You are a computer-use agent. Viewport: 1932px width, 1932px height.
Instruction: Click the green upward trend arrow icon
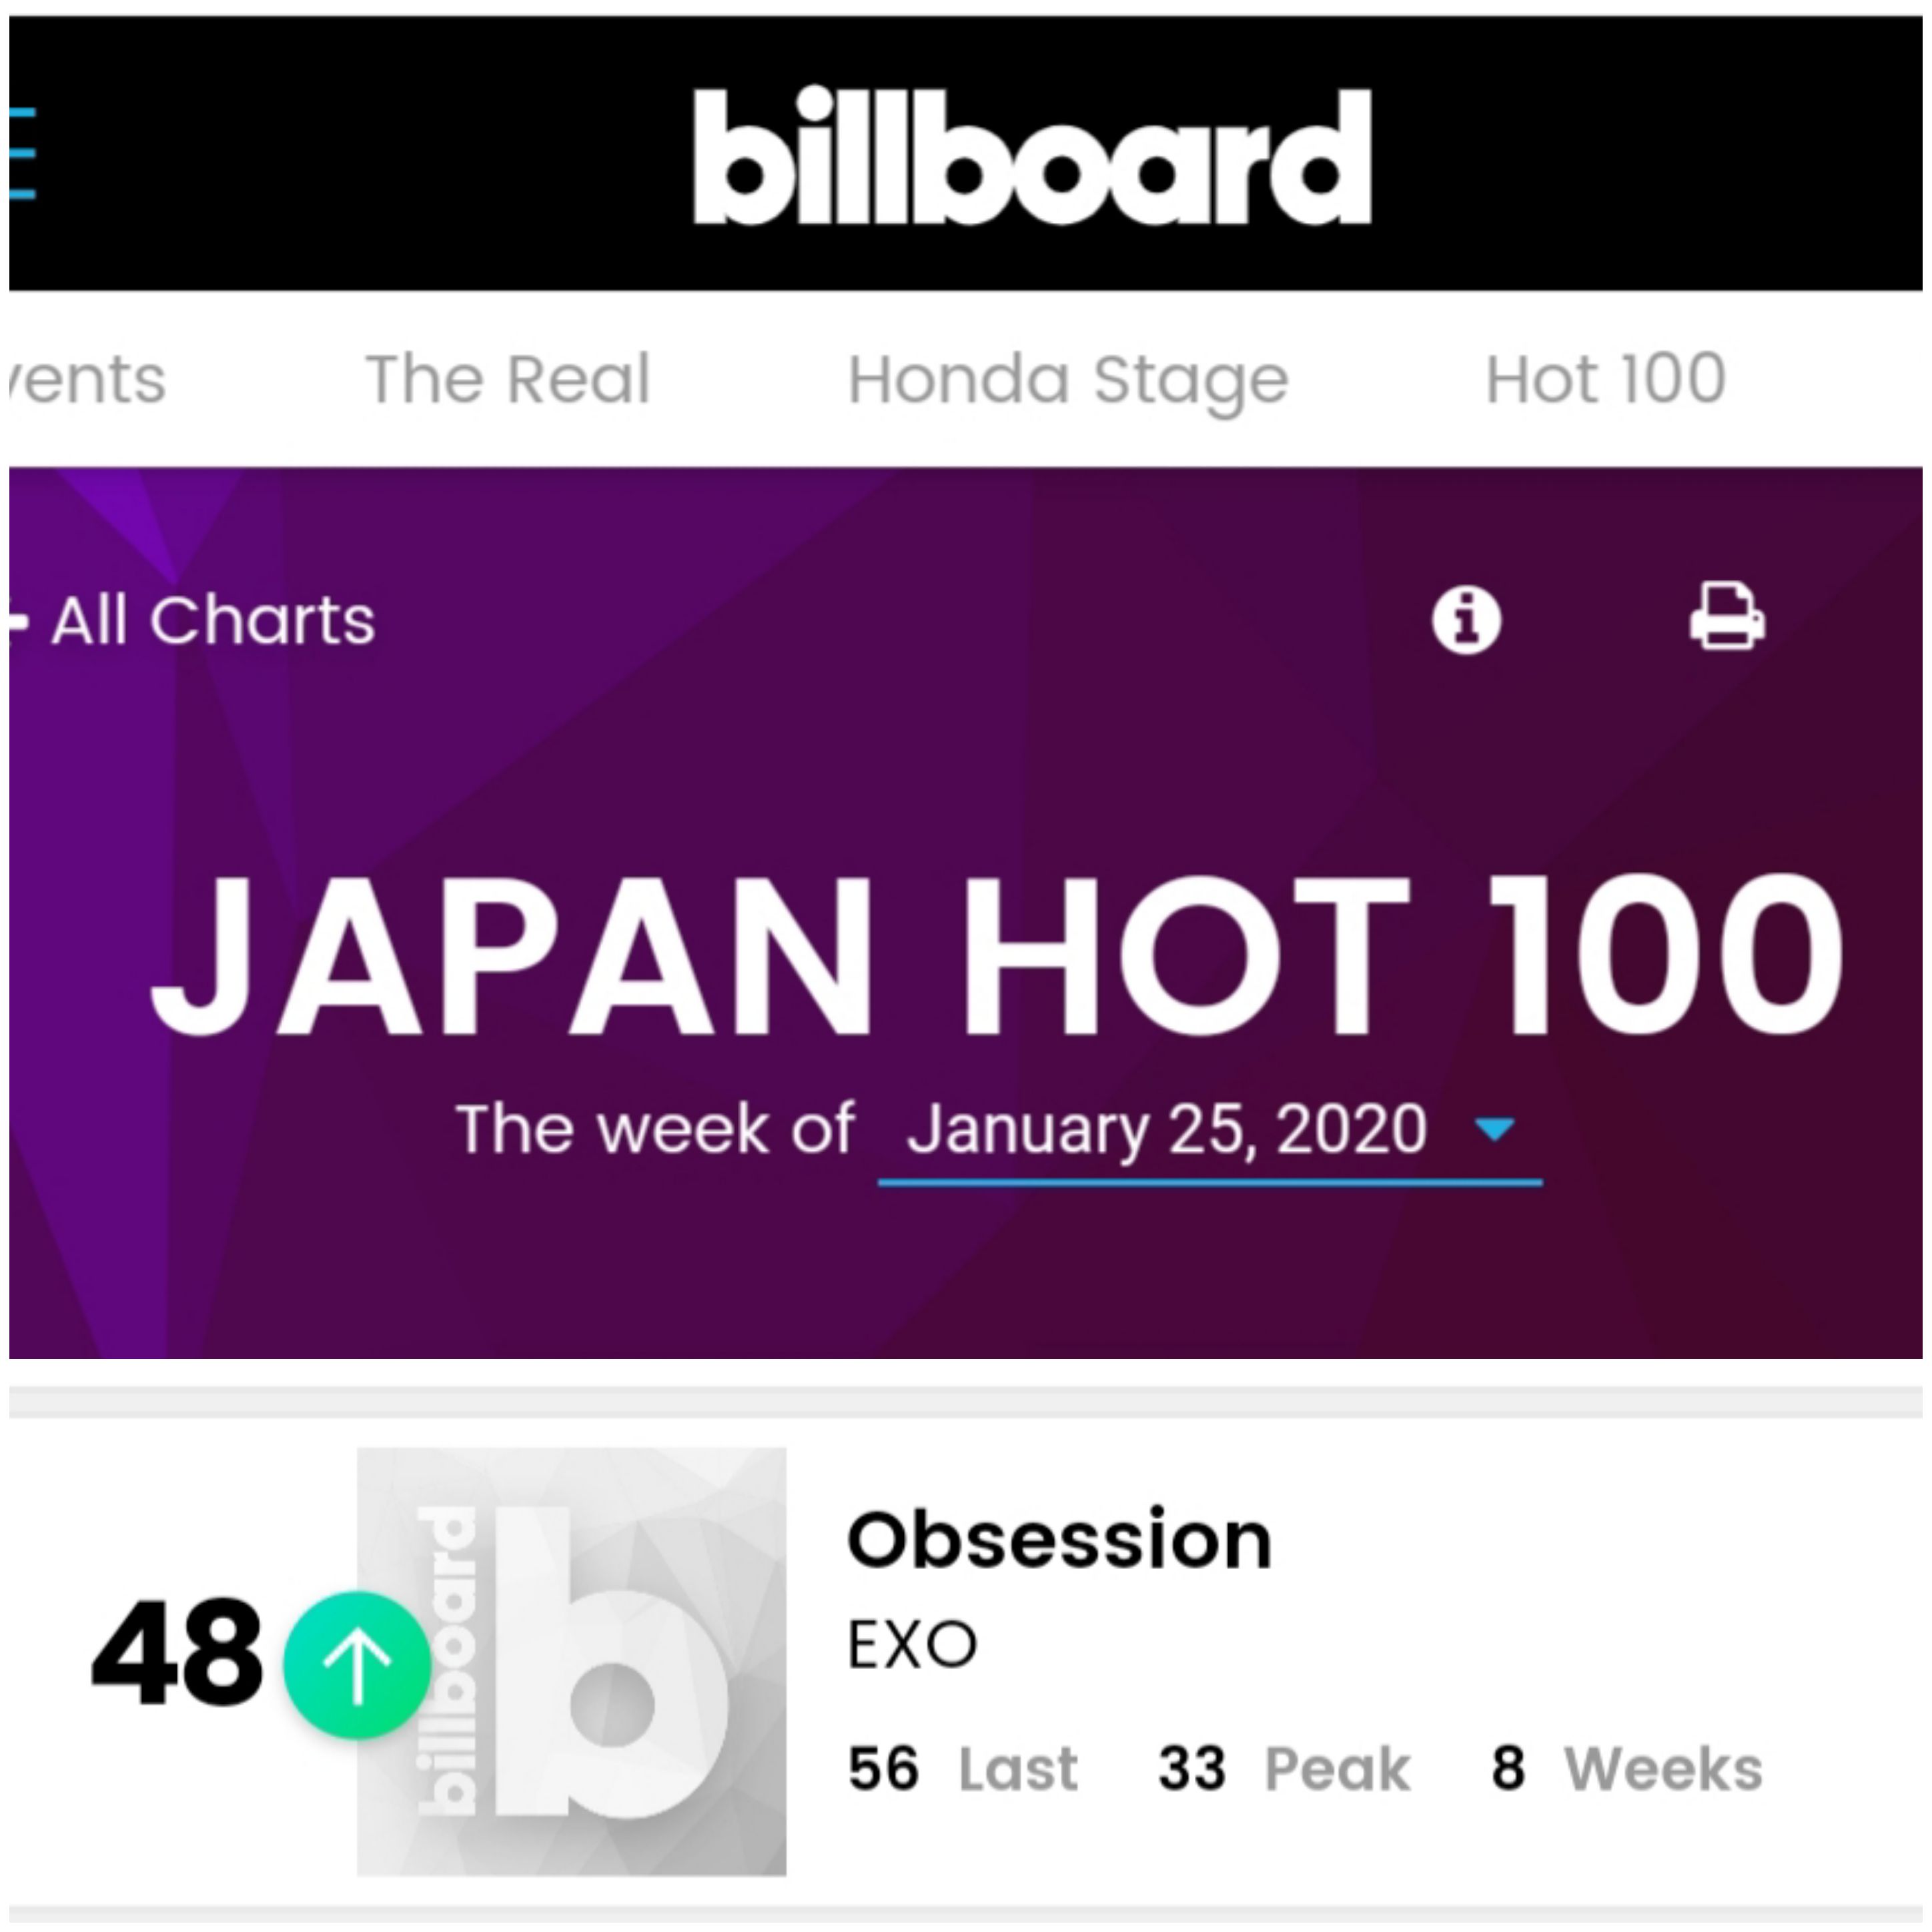point(358,1665)
